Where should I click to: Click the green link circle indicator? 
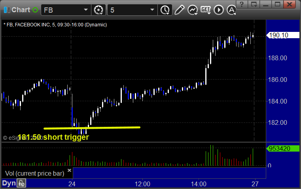[35, 10]
